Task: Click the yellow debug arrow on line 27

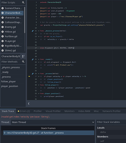Action: click(x=29, y=76)
